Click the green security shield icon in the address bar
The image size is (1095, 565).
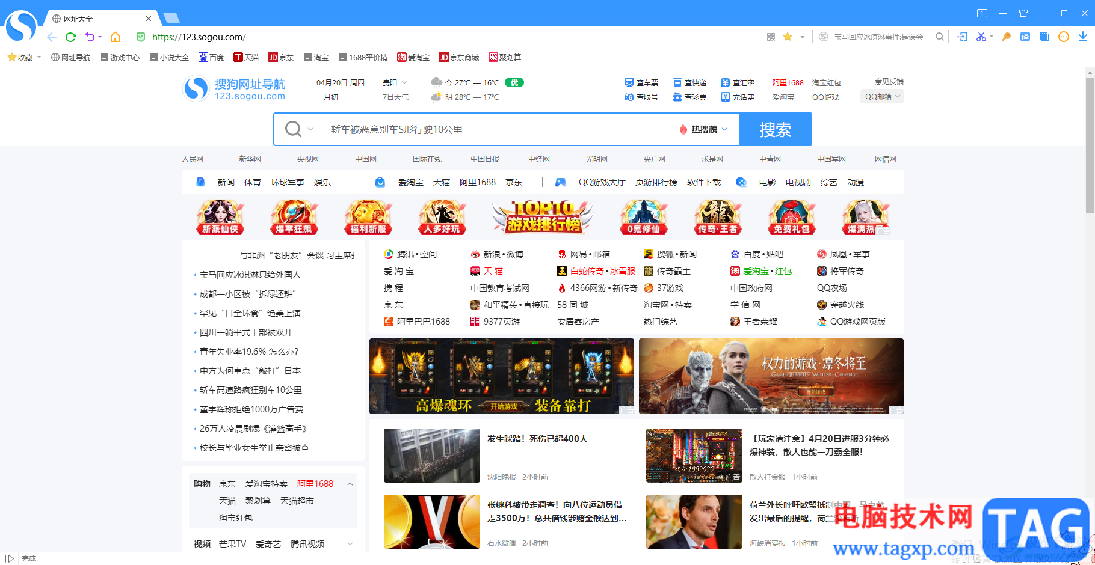coord(141,37)
